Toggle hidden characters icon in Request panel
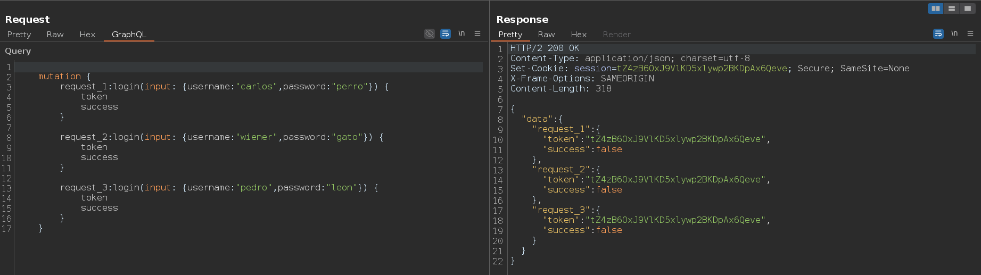Image resolution: width=981 pixels, height=275 pixels. click(430, 34)
